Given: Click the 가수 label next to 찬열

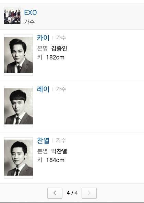Looking at the screenshot, I should 61,140.
